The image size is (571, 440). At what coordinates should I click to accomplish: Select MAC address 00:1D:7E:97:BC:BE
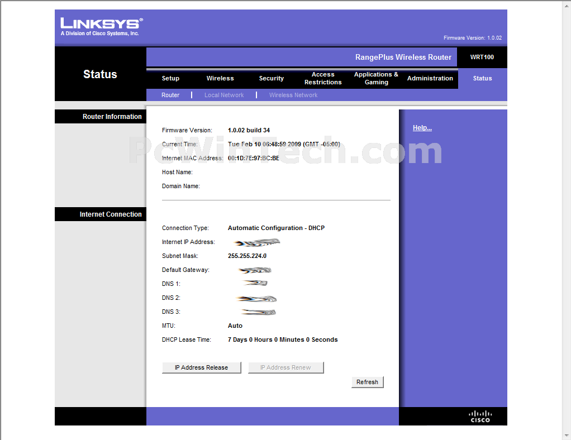coord(254,158)
